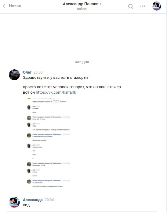Open sender name Олег profile link

click(x=27, y=72)
